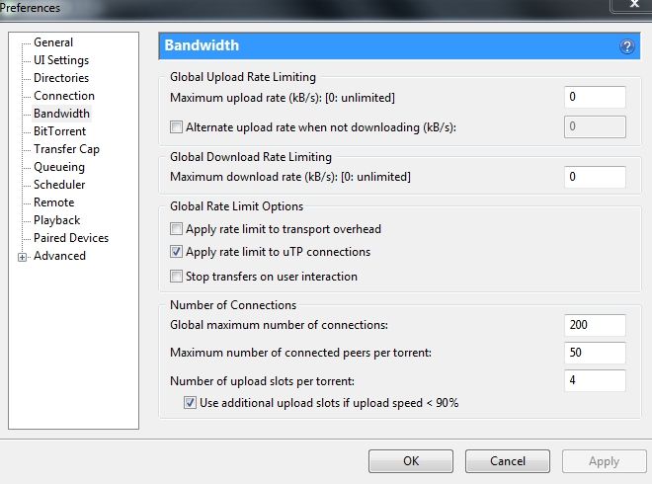The height and width of the screenshot is (484, 652).
Task: Click the help question mark icon
Action: 626,46
